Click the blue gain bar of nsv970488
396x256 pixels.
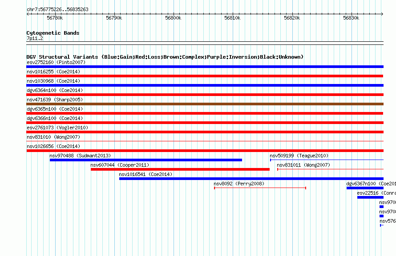click(146, 160)
